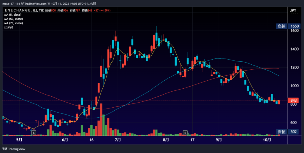Click the 7月 date axis label
Image resolution: width=304 pixels, height=153 pixels.
click(118, 140)
